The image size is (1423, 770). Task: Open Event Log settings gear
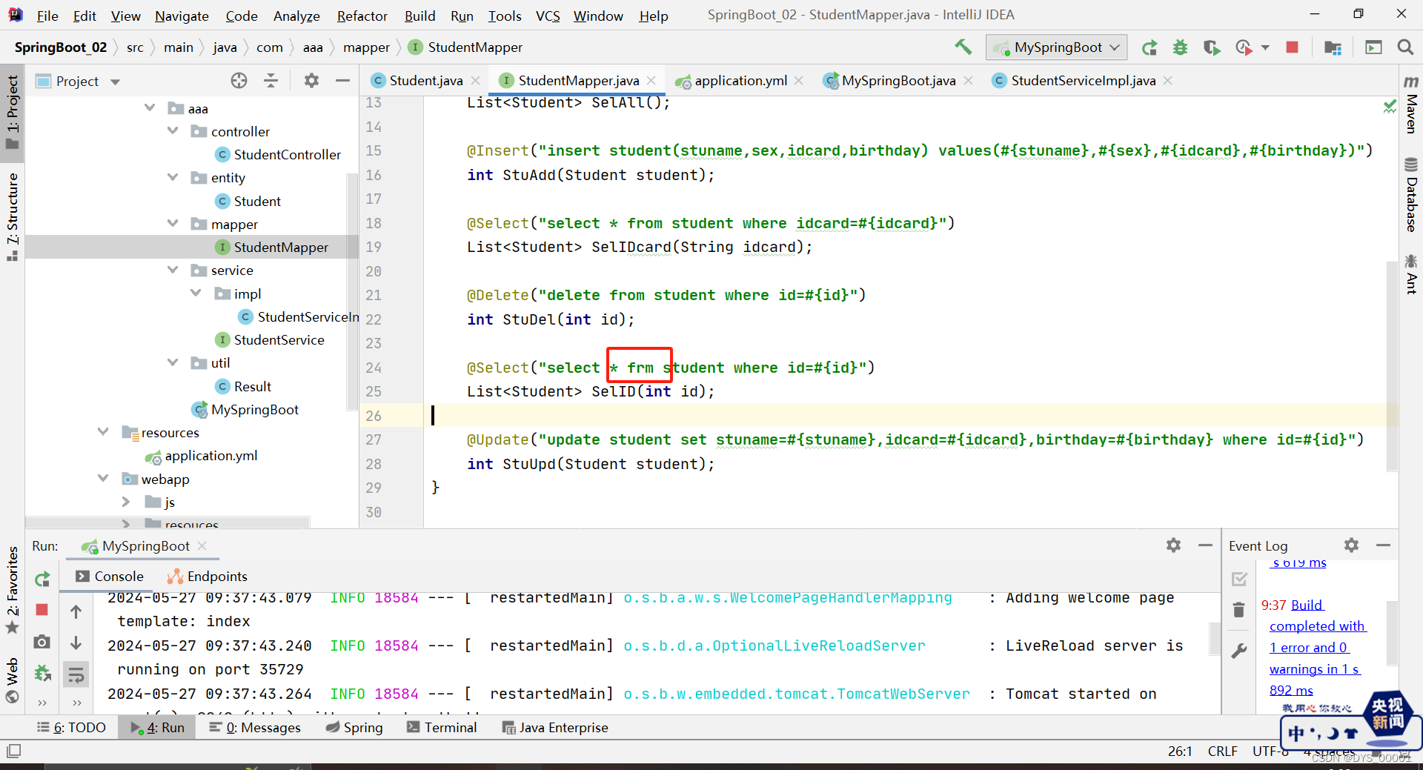[x=1351, y=545]
